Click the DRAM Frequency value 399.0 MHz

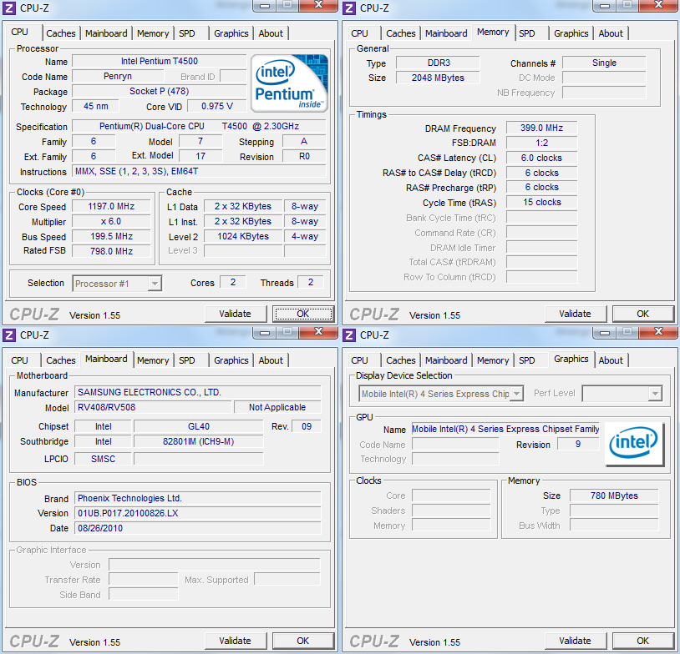[541, 128]
